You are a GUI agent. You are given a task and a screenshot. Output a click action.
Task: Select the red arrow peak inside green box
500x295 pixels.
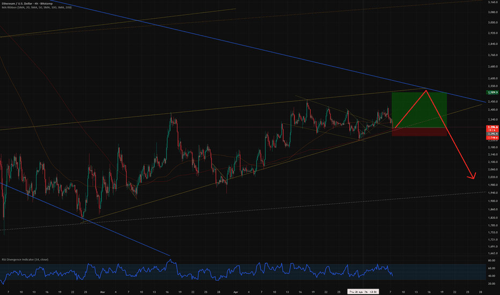(x=426, y=91)
